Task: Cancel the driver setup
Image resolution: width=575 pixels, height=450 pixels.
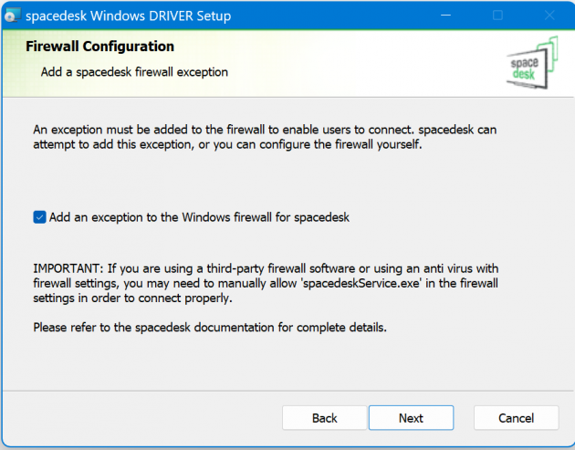Action: [516, 418]
